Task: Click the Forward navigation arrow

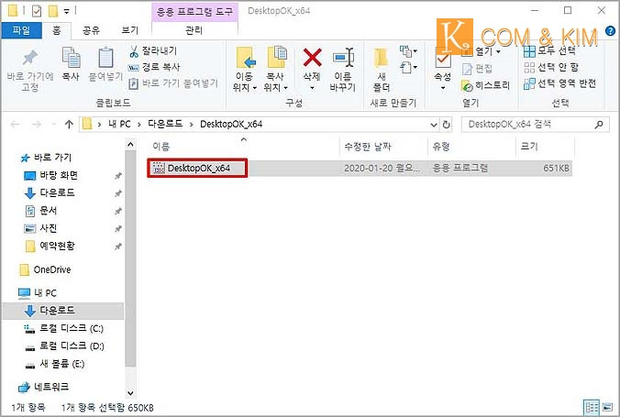Action: click(37, 125)
